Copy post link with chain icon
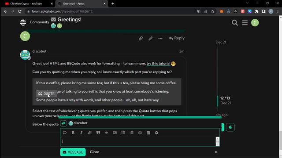 [141, 38]
